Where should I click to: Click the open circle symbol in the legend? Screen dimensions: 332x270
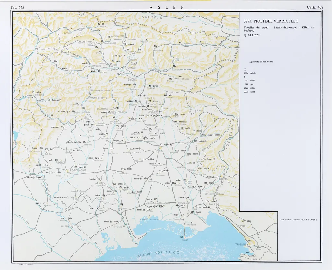pyautogui.click(x=245, y=69)
